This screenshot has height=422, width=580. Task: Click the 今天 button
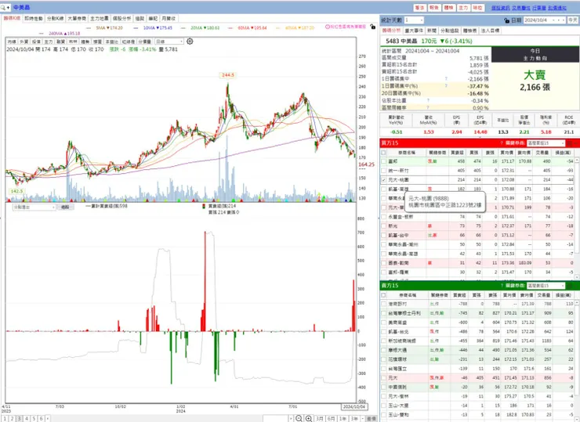[x=573, y=20]
